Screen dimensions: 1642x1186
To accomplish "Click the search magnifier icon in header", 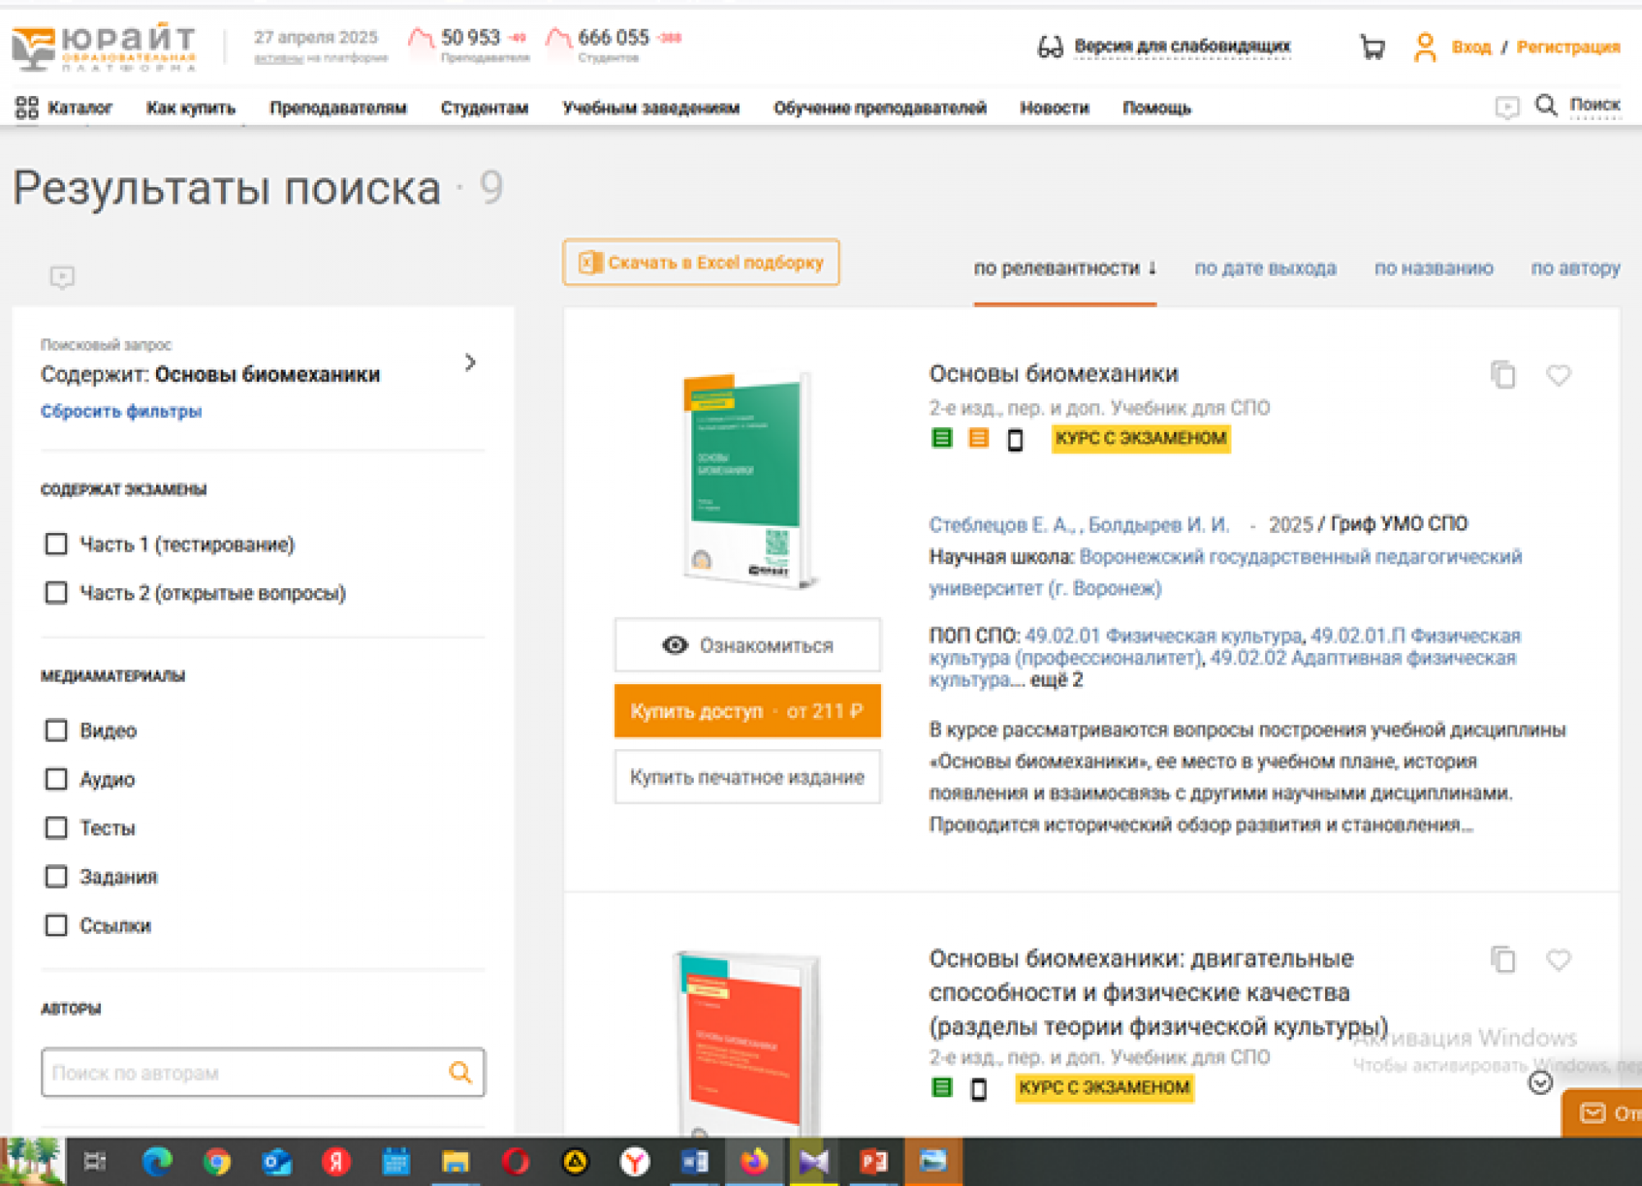I will [1546, 106].
